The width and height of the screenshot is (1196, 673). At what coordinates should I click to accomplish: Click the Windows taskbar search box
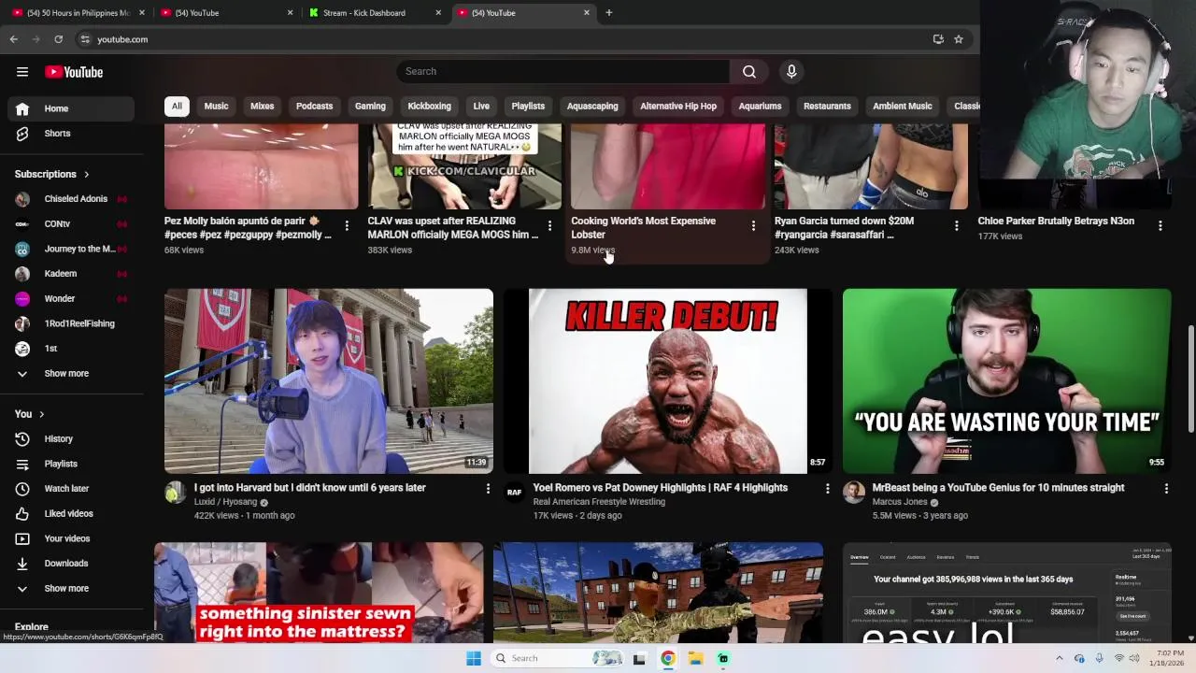[x=559, y=658]
